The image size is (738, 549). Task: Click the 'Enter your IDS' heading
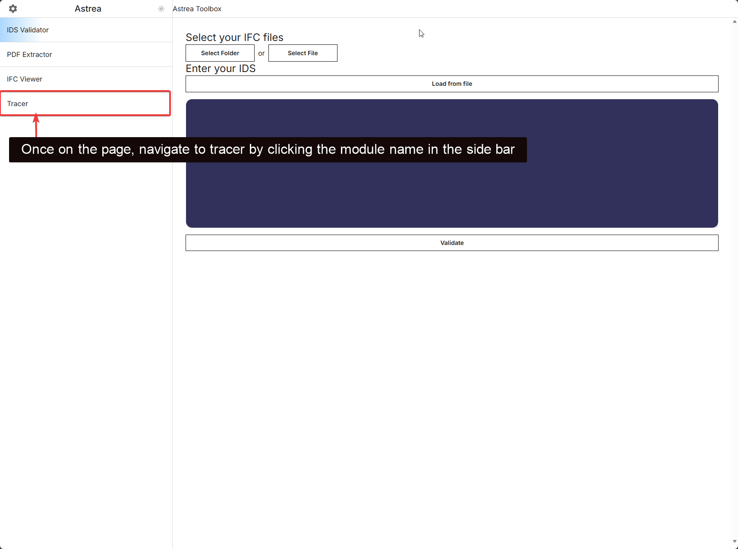click(x=221, y=69)
